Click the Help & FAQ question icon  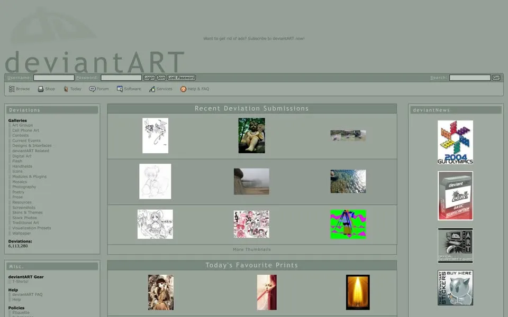(184, 89)
